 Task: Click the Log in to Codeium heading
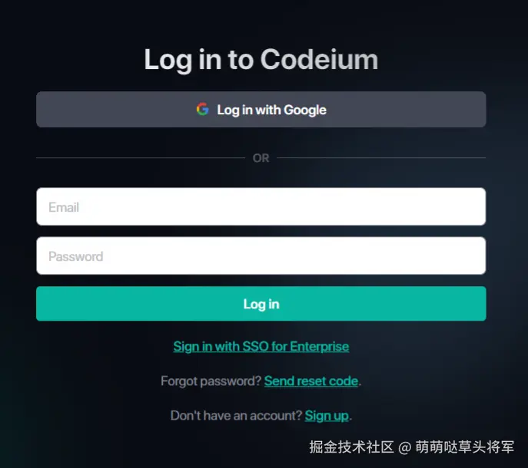(261, 60)
